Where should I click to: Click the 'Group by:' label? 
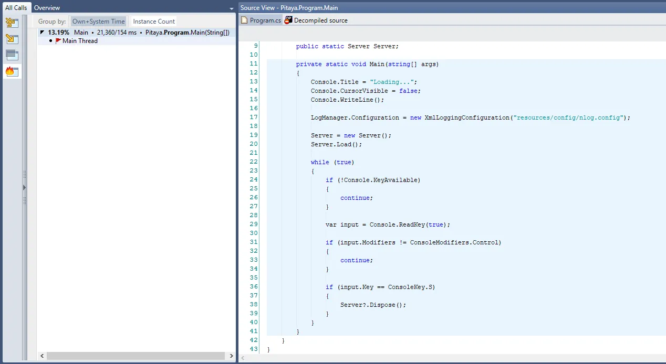(52, 22)
